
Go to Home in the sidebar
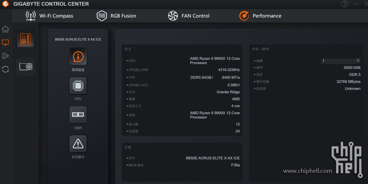(5, 29)
